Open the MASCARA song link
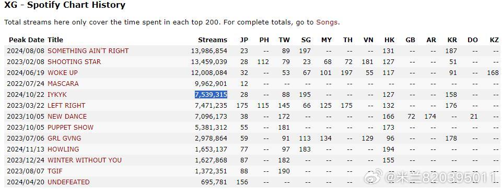The image size is (502, 189). (63, 84)
